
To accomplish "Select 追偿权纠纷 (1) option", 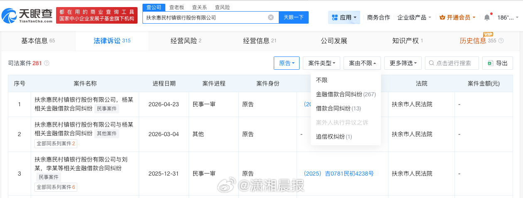I will [x=346, y=137].
